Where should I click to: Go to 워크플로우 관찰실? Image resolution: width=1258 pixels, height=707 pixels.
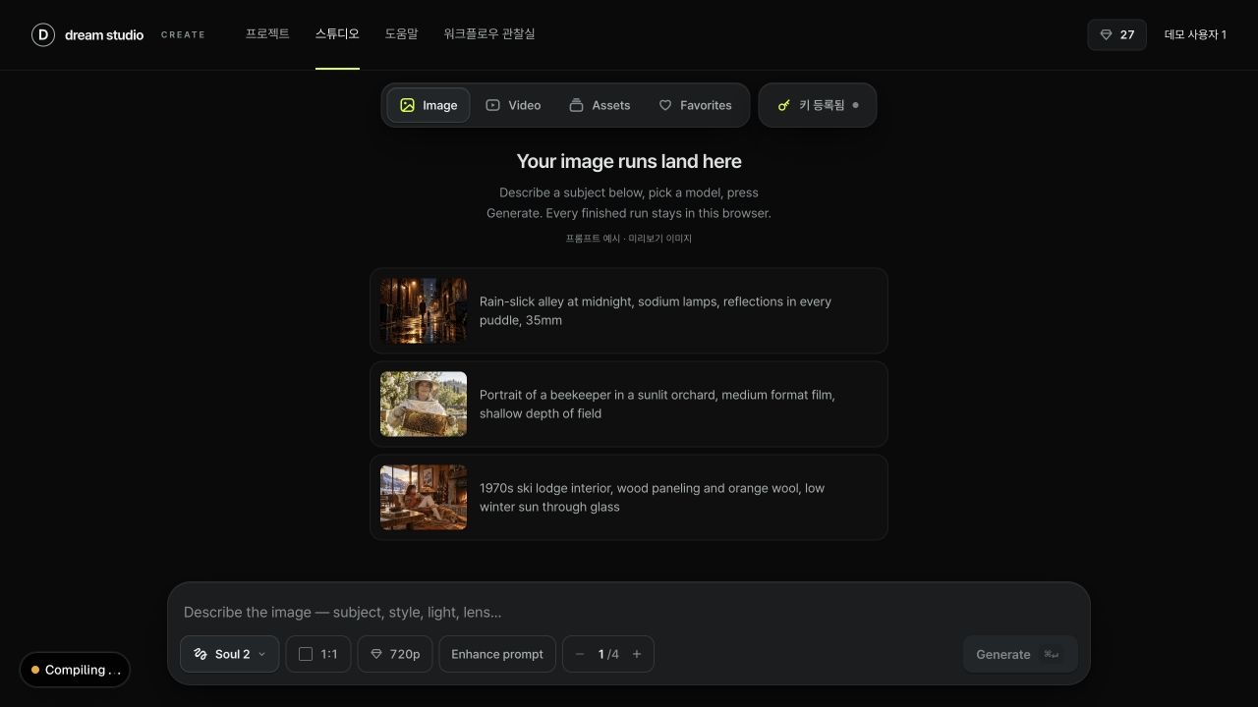coord(489,33)
